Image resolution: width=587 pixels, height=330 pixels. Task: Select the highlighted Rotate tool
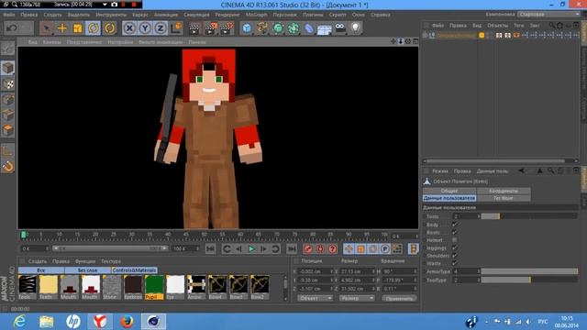click(x=94, y=28)
